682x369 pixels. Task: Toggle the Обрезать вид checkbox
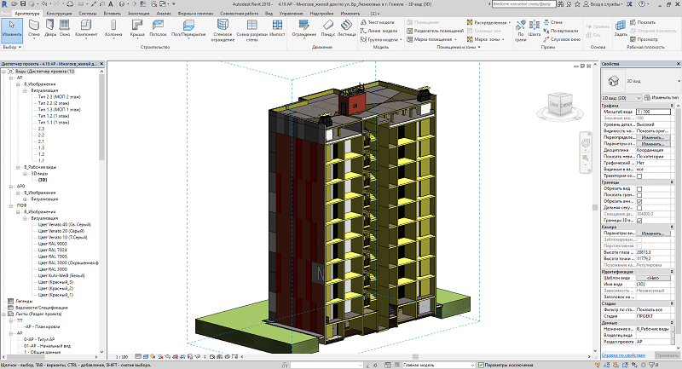point(639,189)
